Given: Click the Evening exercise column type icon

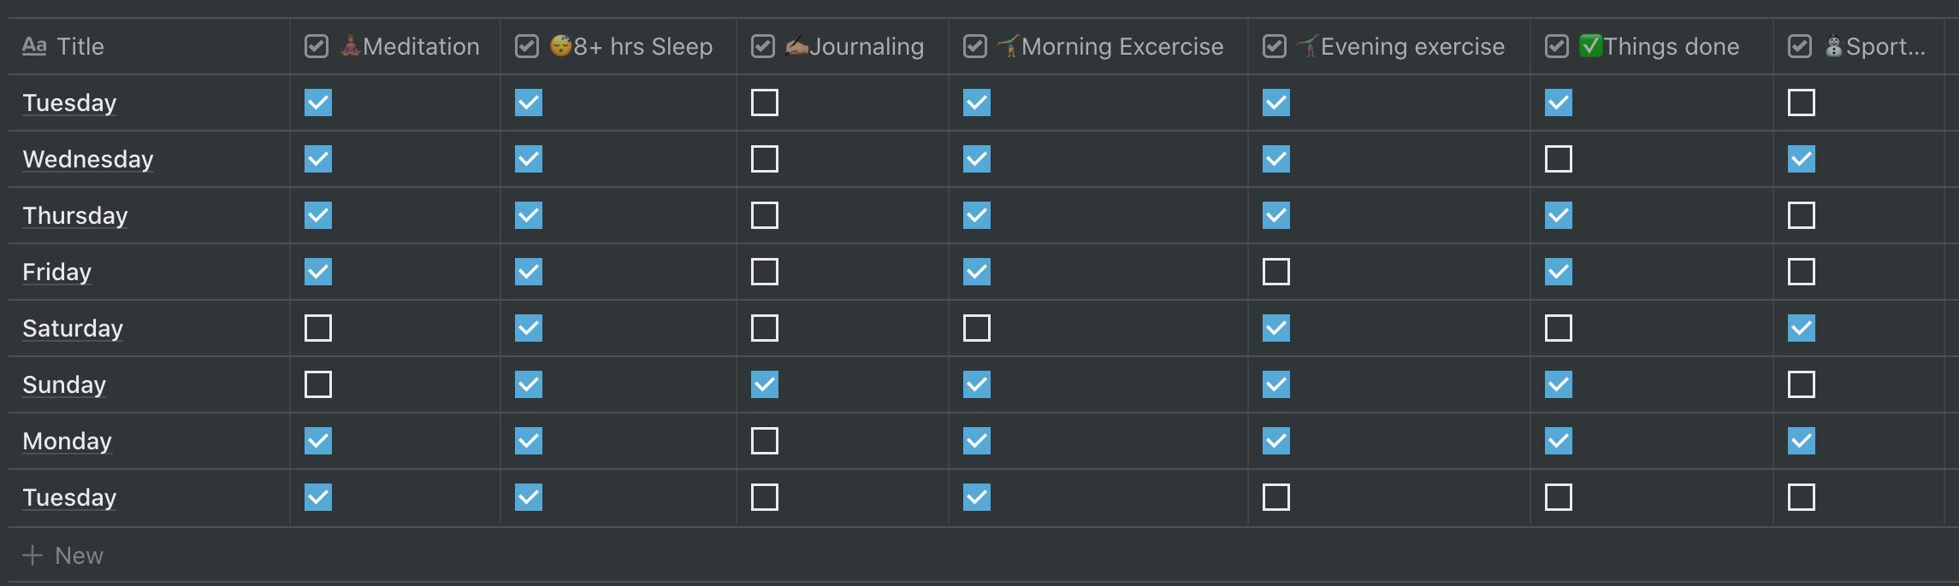Looking at the screenshot, I should 1275,46.
